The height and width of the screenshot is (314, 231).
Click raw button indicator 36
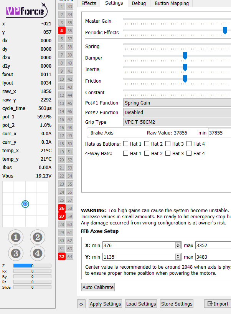70,31
